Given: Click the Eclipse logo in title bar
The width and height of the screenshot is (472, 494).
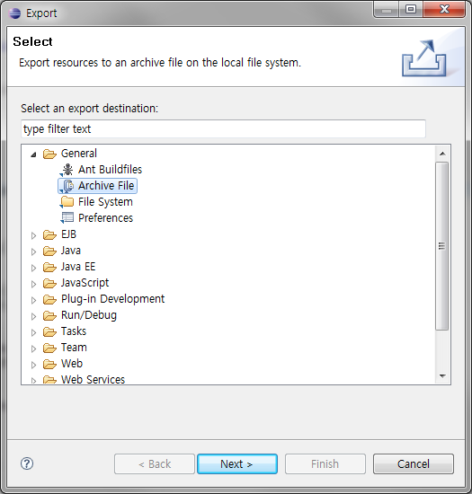Looking at the screenshot, I should 14,13.
